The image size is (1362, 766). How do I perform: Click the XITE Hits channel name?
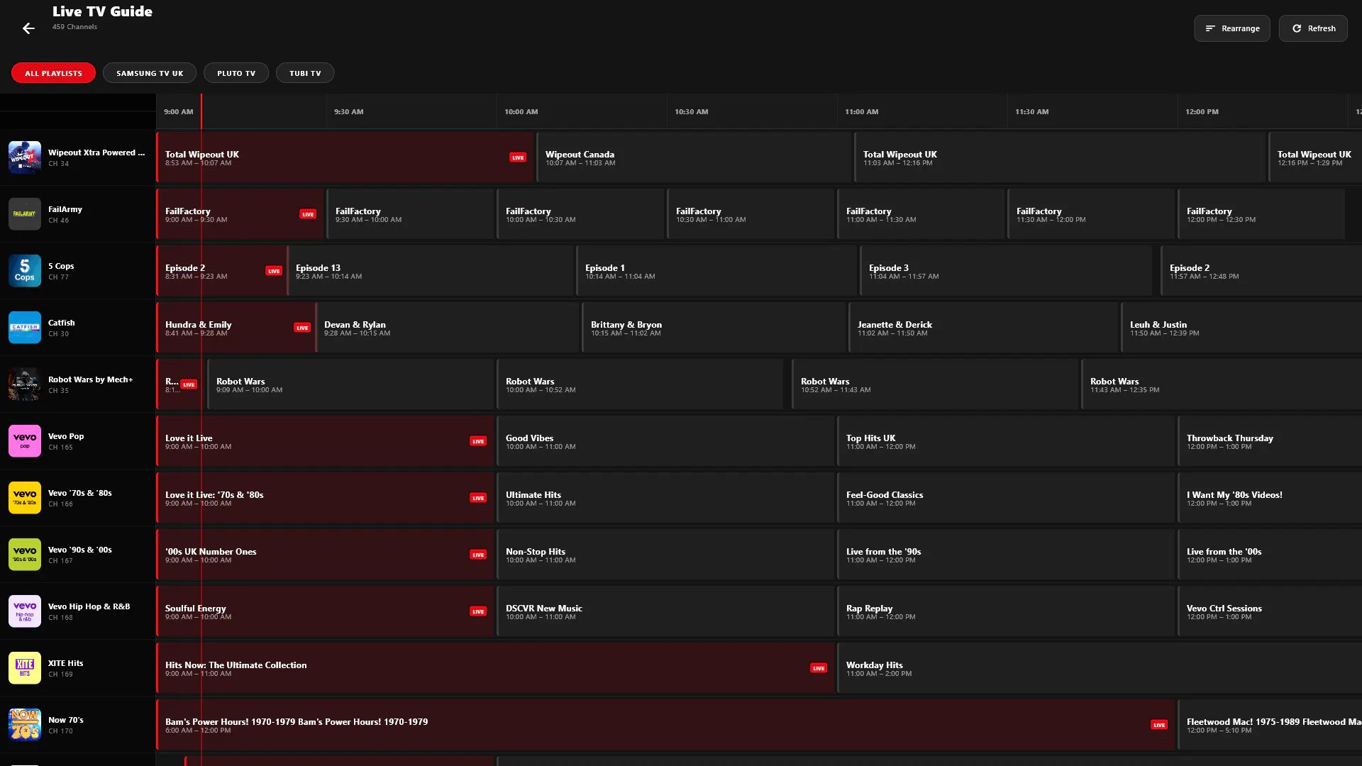click(x=65, y=663)
